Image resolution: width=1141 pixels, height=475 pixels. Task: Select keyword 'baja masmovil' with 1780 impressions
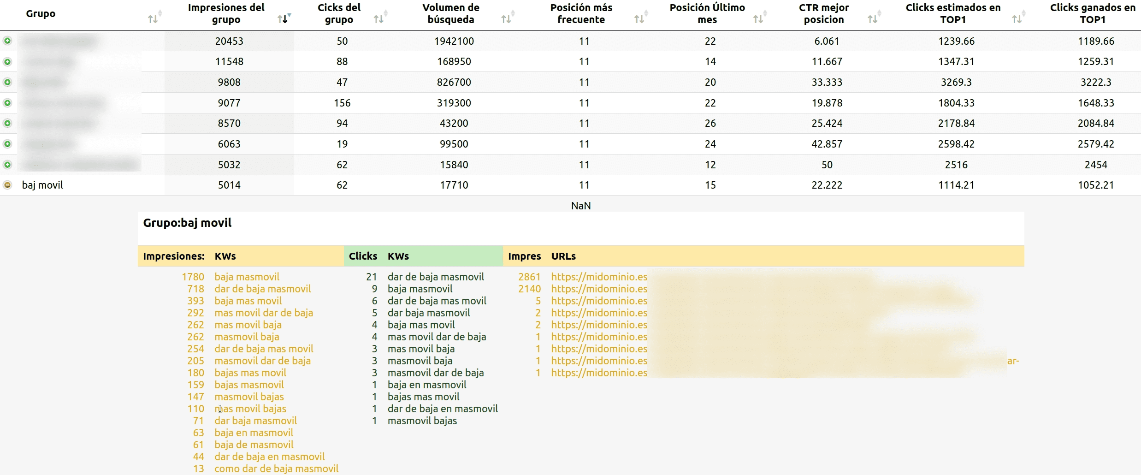(247, 277)
